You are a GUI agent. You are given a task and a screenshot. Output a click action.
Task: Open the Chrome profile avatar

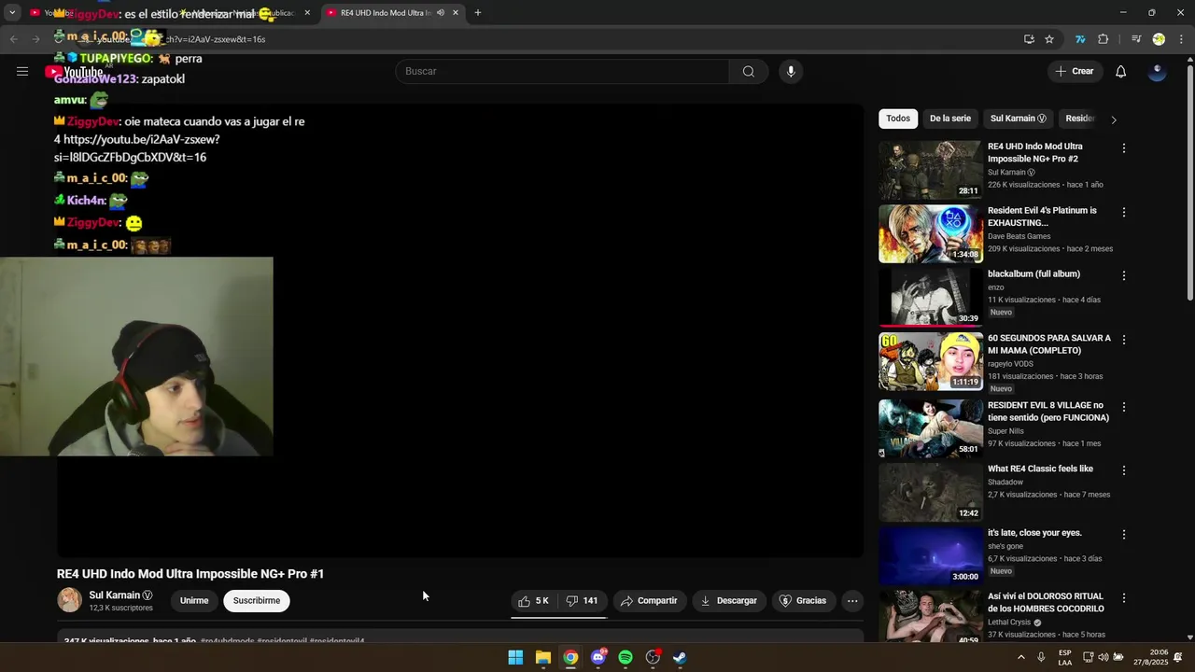(x=1159, y=39)
